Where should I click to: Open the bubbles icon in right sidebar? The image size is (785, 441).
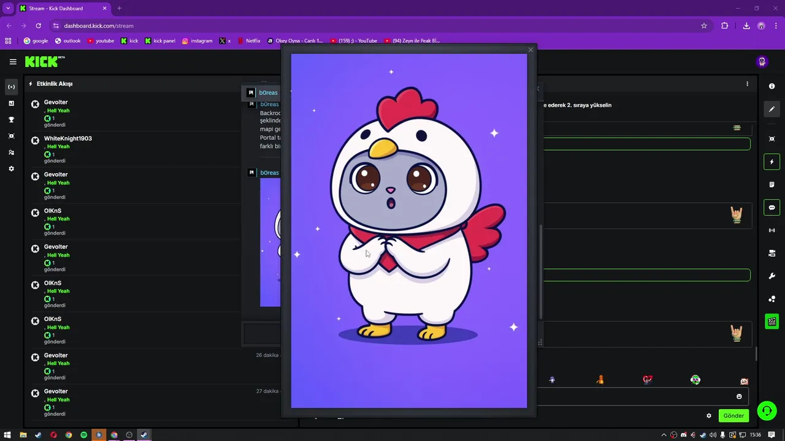click(772, 299)
